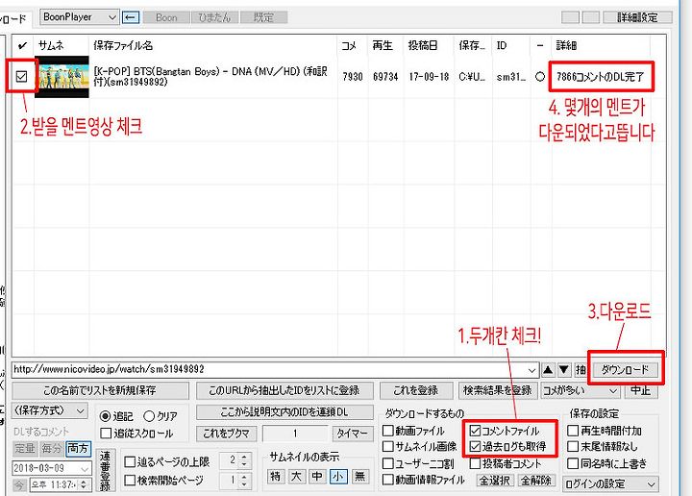This screenshot has width=692, height=496.
Task: Adjust the start page stepper showing 1
Action: click(244, 480)
